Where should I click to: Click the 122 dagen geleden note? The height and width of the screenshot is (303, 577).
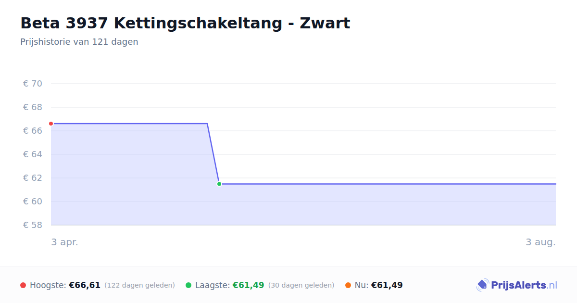(139, 285)
